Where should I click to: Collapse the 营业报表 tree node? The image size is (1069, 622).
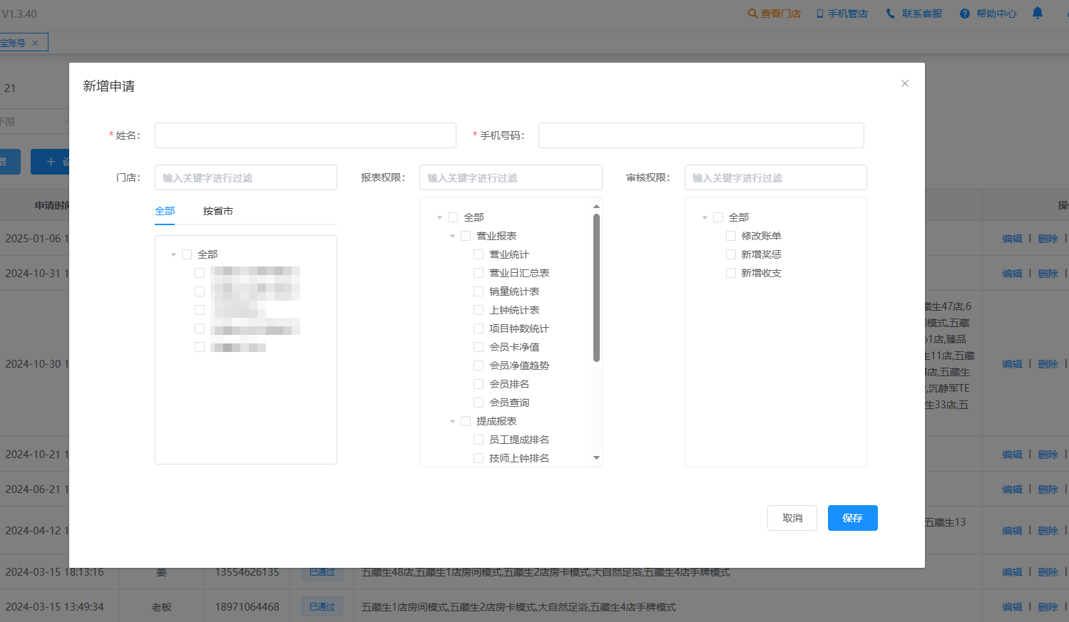(452, 236)
